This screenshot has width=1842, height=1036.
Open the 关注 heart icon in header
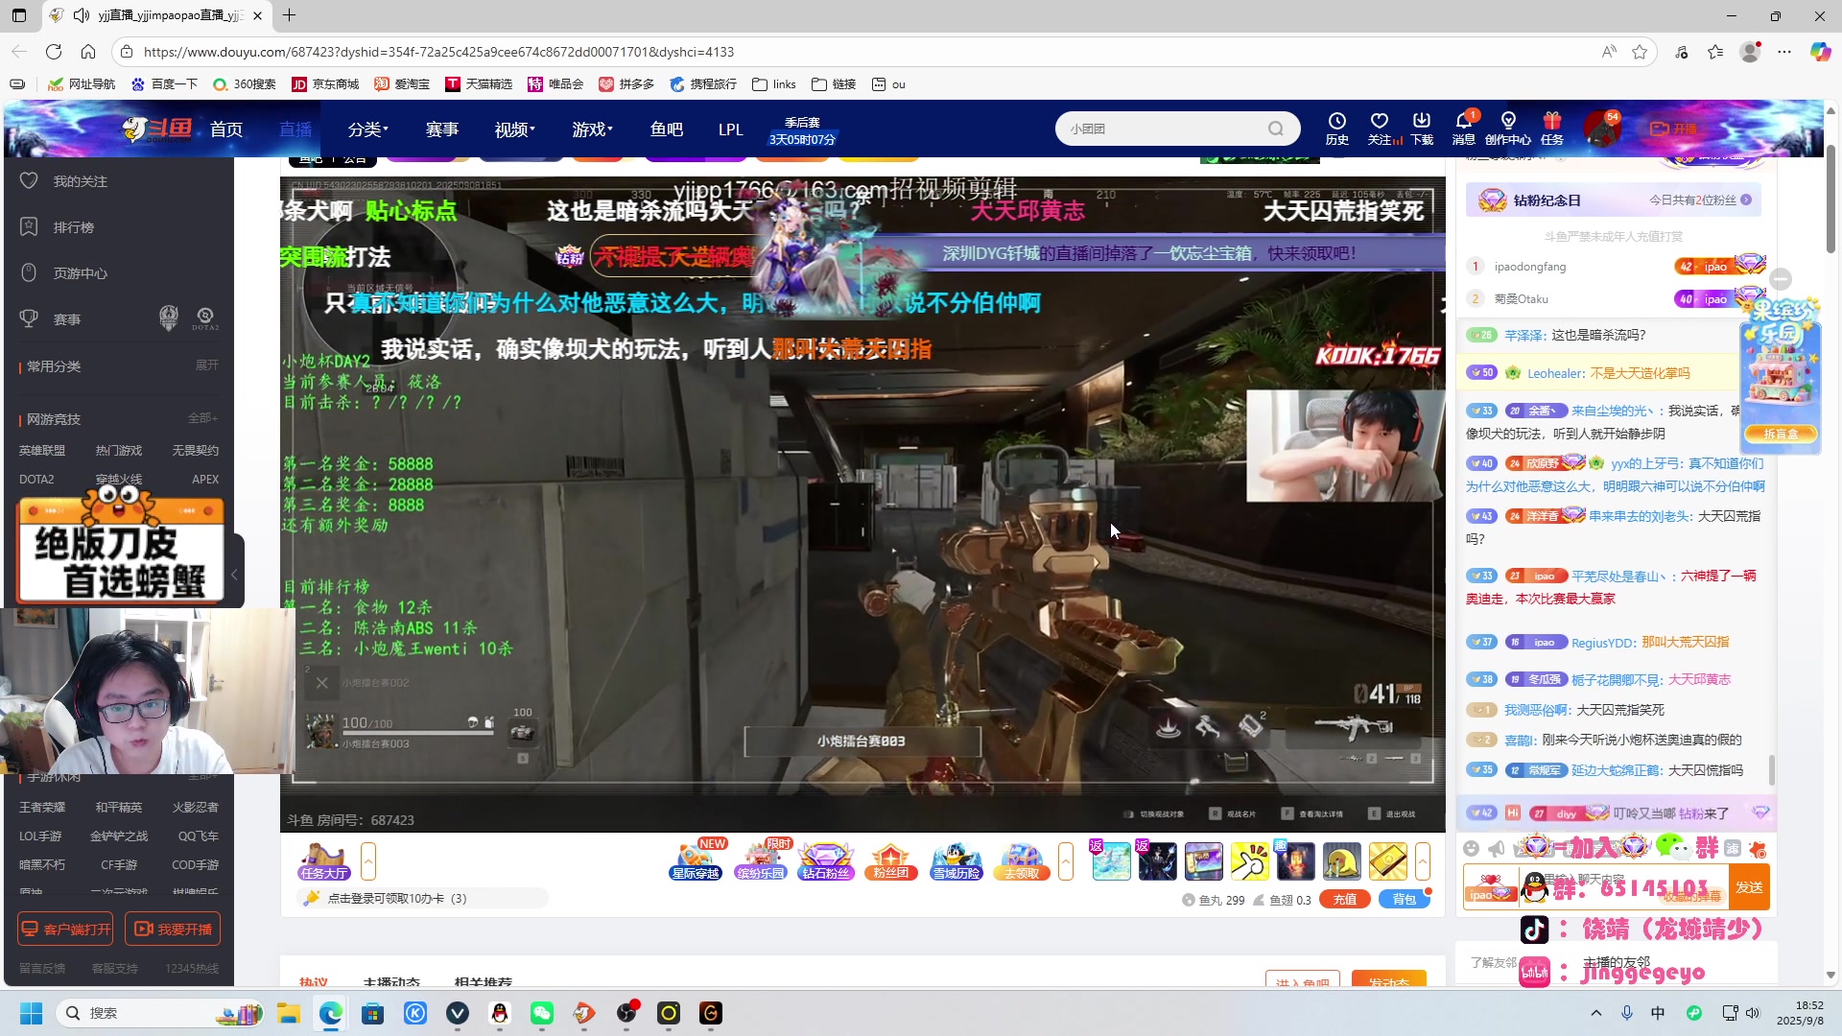click(x=1380, y=129)
